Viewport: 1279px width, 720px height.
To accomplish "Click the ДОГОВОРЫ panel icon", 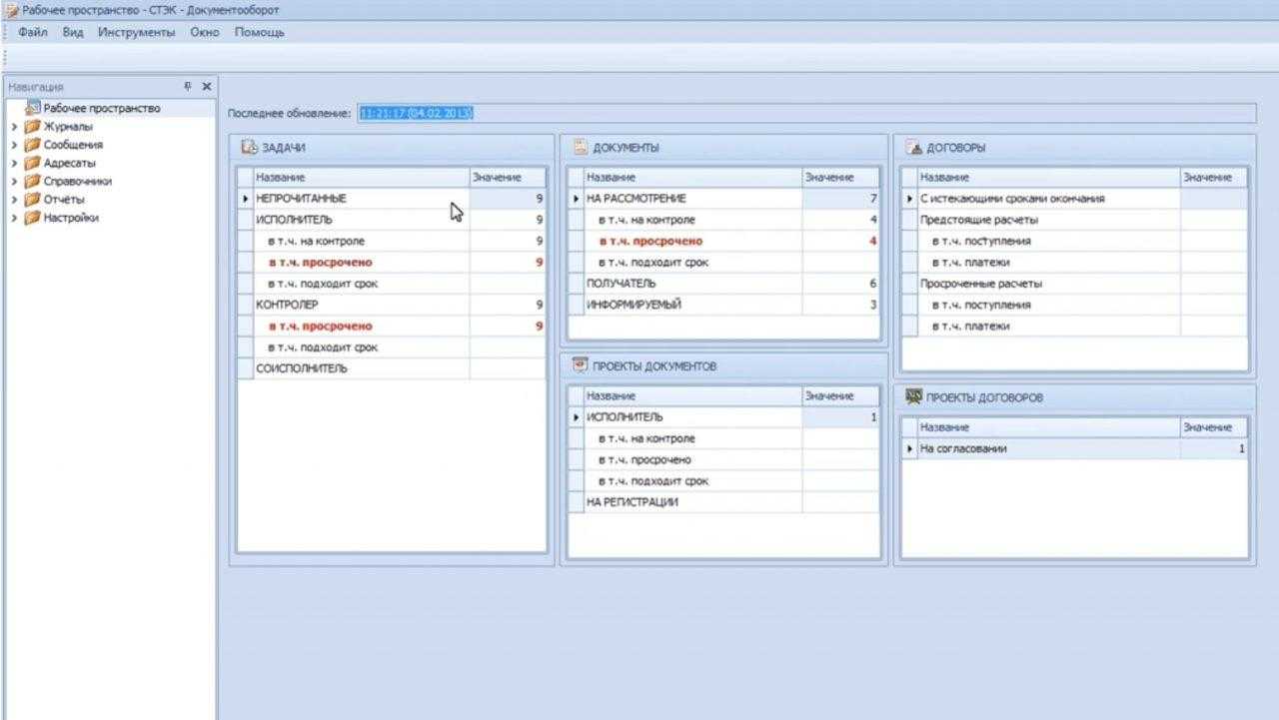I will click(913, 148).
